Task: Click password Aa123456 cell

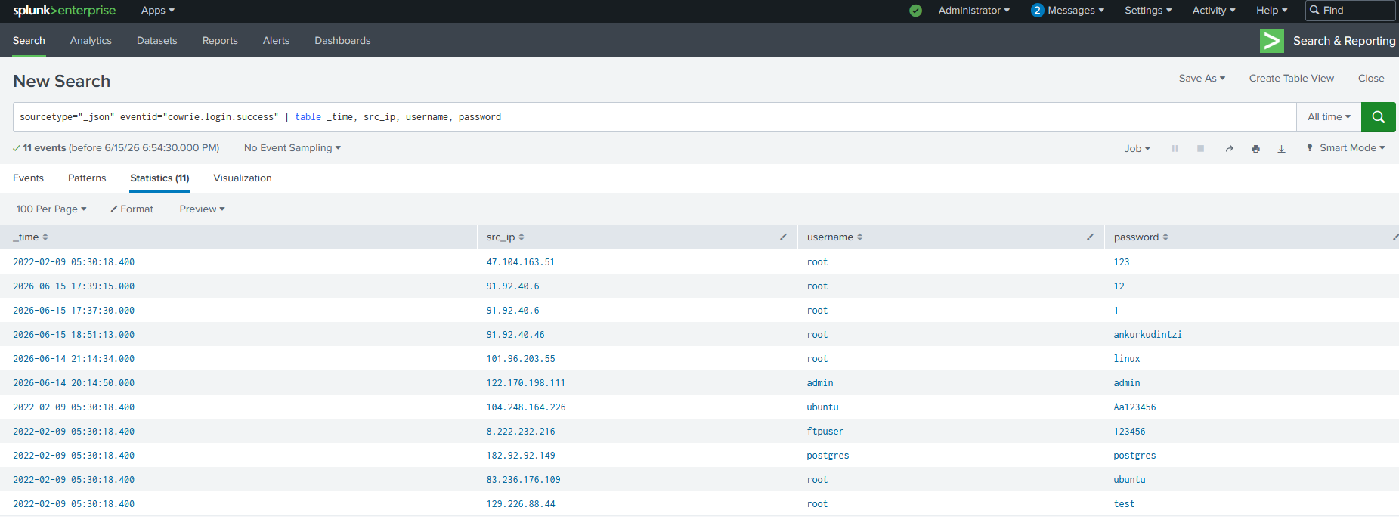Action: 1134,407
